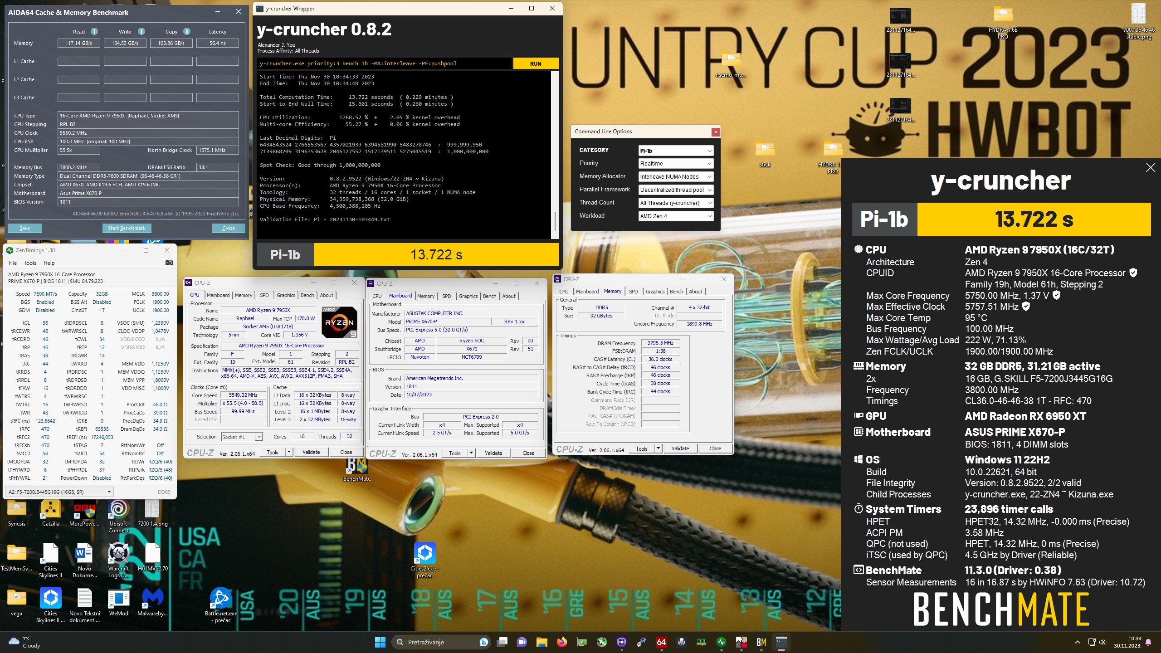Open File Explorer from the taskbar
1161x653 pixels.
542,642
